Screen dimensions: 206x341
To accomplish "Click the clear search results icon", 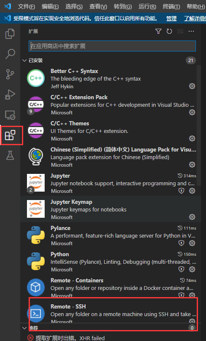I will click(x=180, y=31).
